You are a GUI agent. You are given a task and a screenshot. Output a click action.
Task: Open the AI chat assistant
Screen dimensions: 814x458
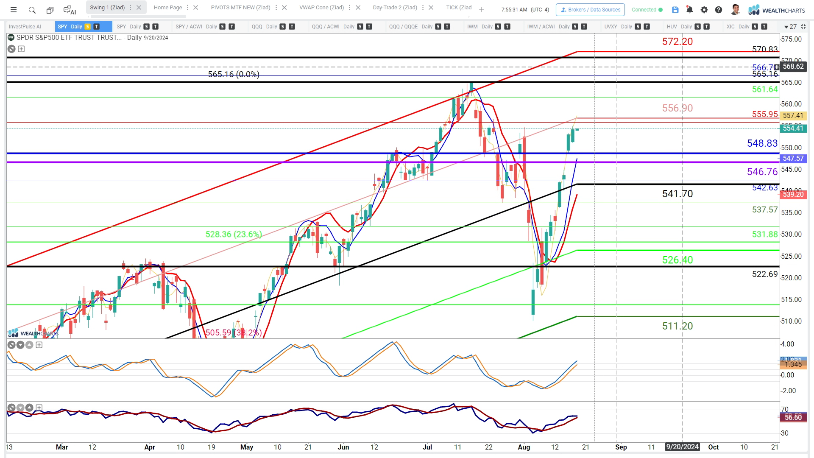70,10
